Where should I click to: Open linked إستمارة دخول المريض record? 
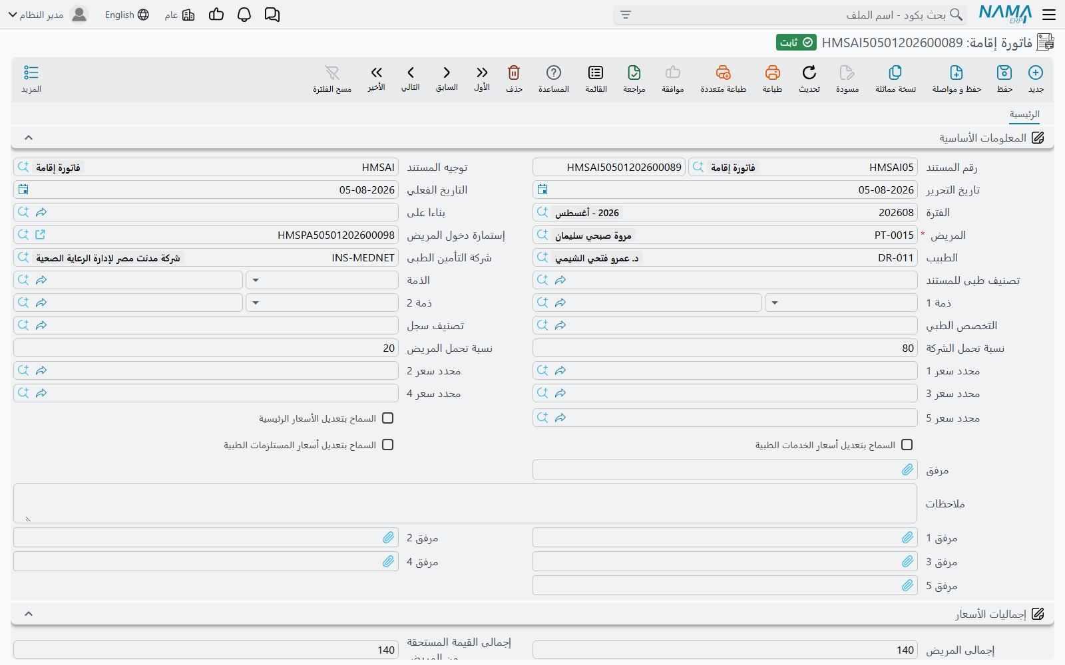pos(41,235)
